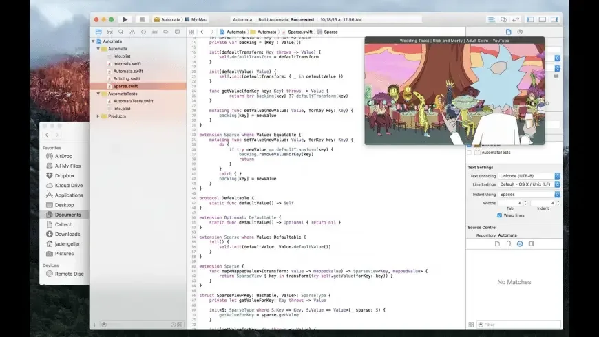Show only source-controlled files filter icon

(180, 325)
